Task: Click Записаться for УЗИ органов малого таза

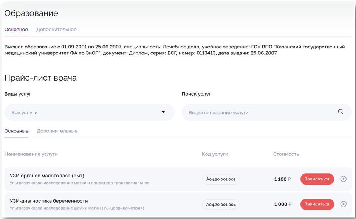Action: pos(317,179)
